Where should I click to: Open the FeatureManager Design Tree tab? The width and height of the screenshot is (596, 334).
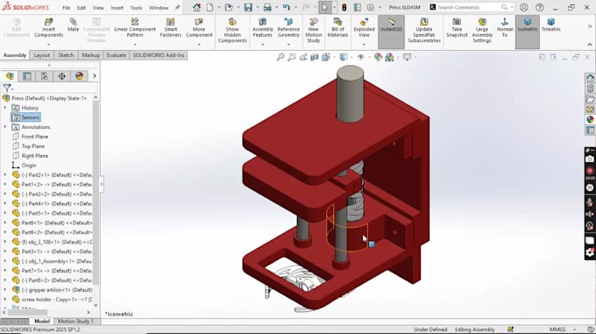pyautogui.click(x=10, y=76)
